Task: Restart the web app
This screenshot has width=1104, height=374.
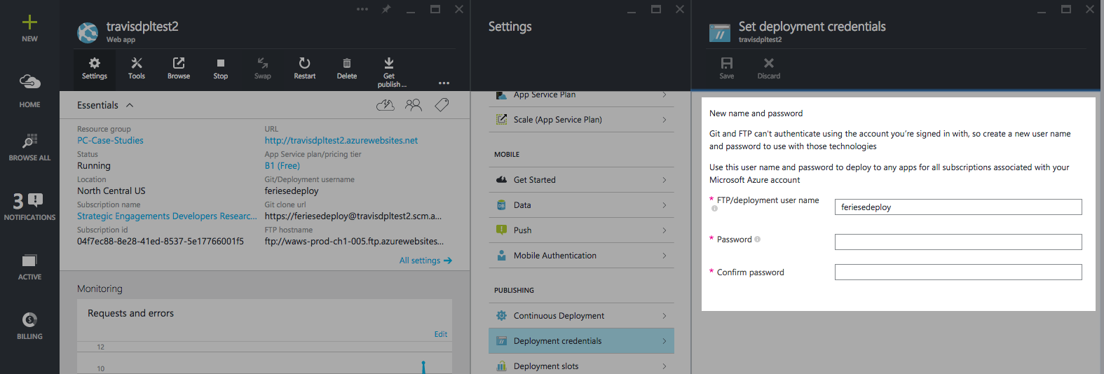Action: 305,69
